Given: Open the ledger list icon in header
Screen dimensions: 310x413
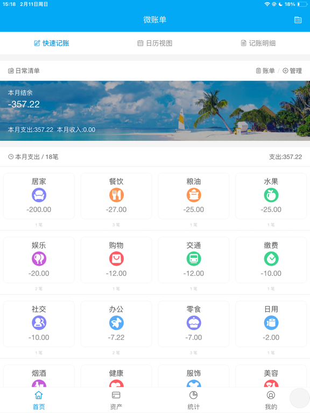Looking at the screenshot, I should point(298,20).
